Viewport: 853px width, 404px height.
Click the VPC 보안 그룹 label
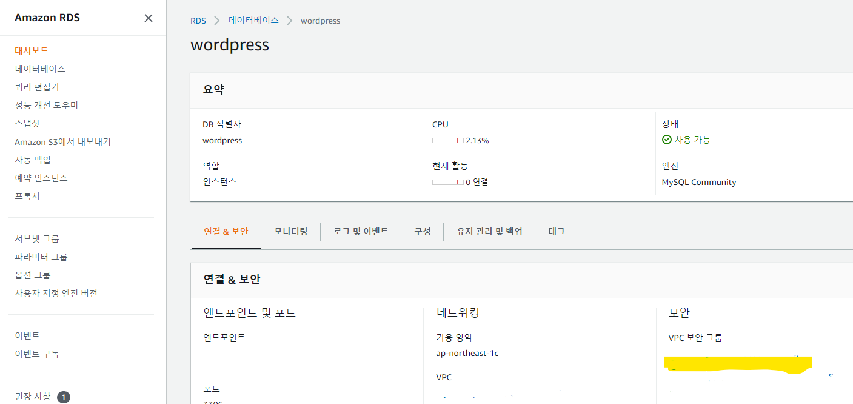(x=695, y=337)
